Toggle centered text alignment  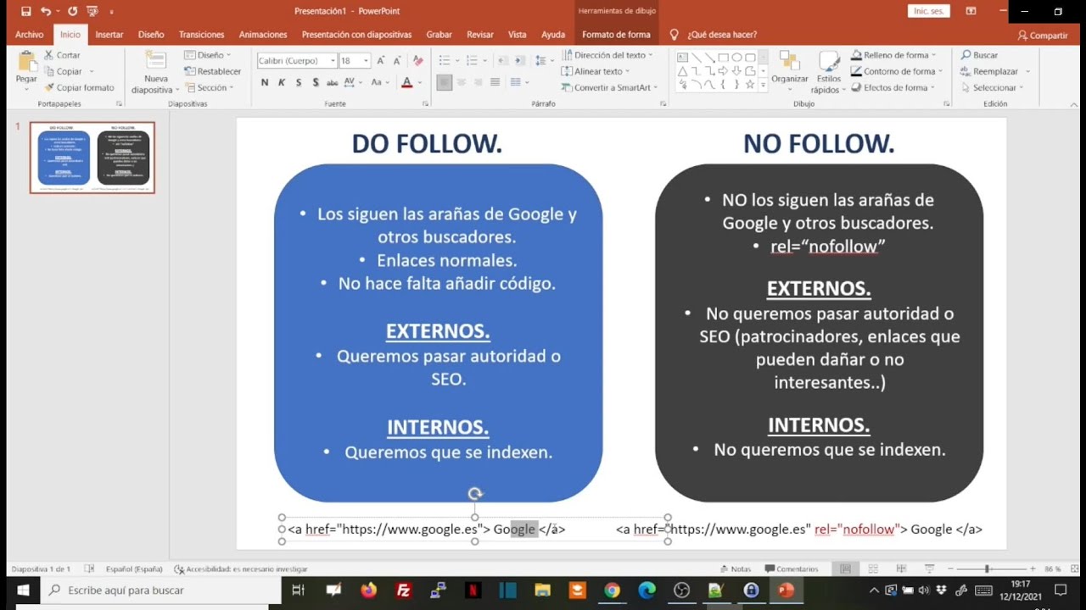coord(461,81)
